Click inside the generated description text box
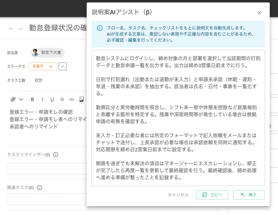This screenshot has height=215, width=278. pos(178,118)
